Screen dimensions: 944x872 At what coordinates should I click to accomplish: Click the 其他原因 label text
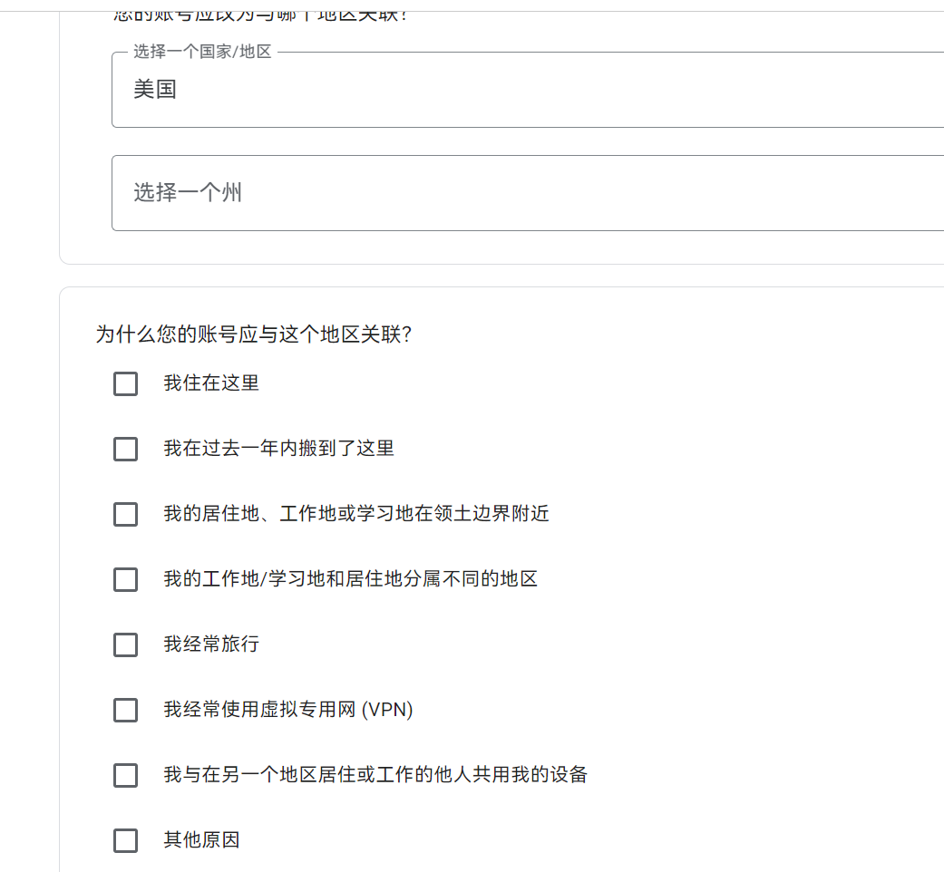[x=201, y=839]
